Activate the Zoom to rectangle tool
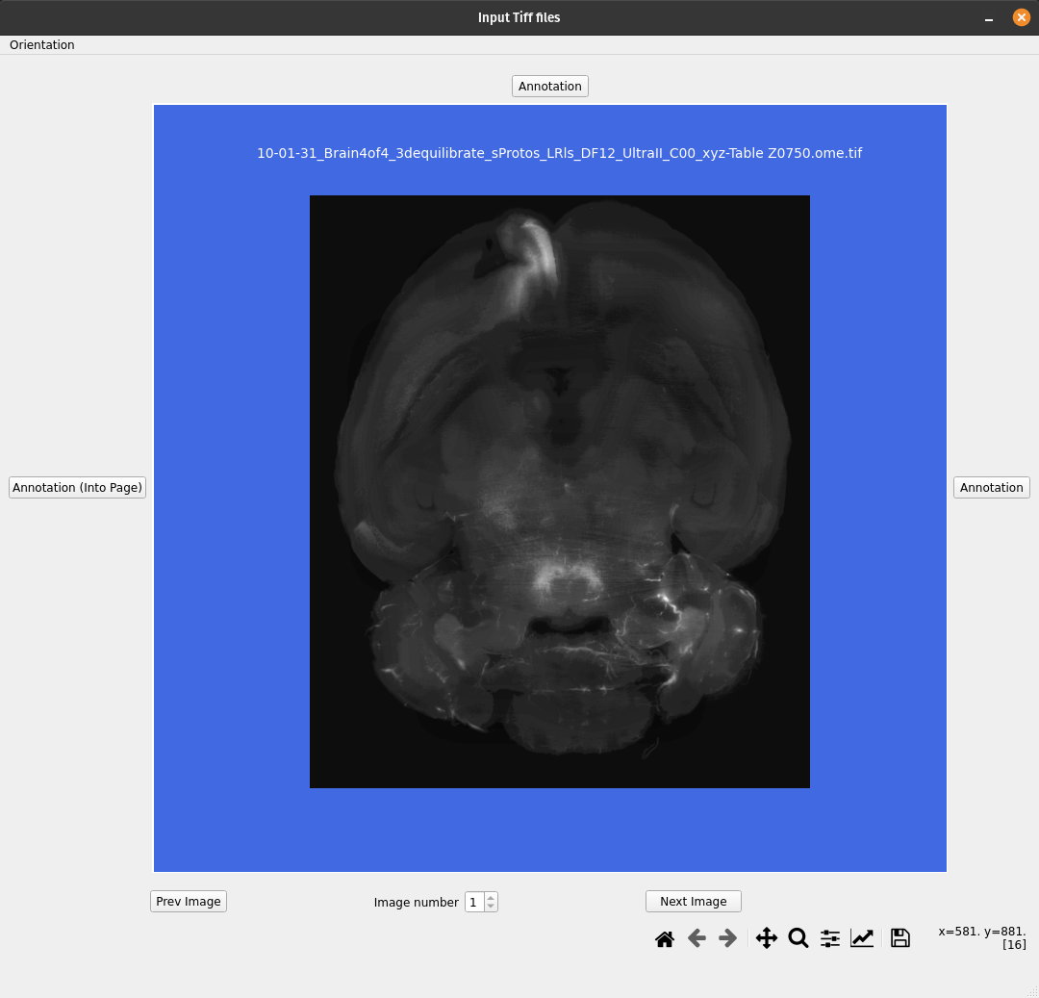The image size is (1039, 998). (798, 938)
